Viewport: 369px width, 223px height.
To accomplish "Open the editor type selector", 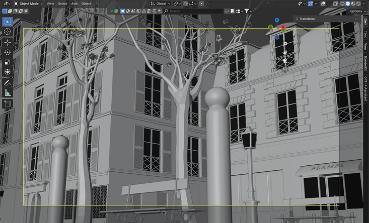I will point(6,4).
